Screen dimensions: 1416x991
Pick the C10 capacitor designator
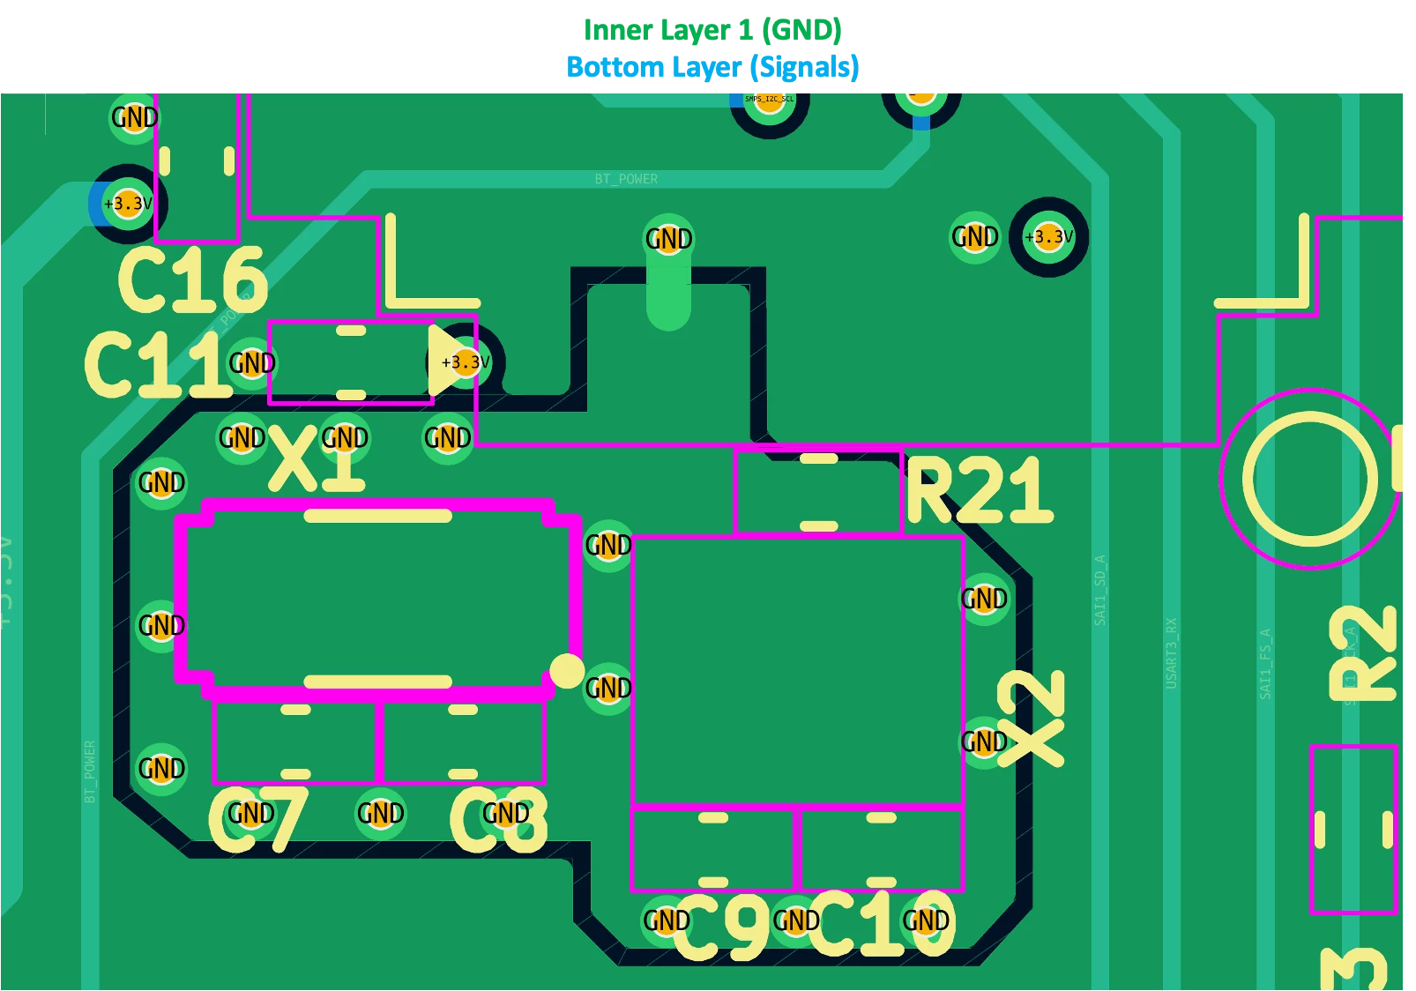882,924
